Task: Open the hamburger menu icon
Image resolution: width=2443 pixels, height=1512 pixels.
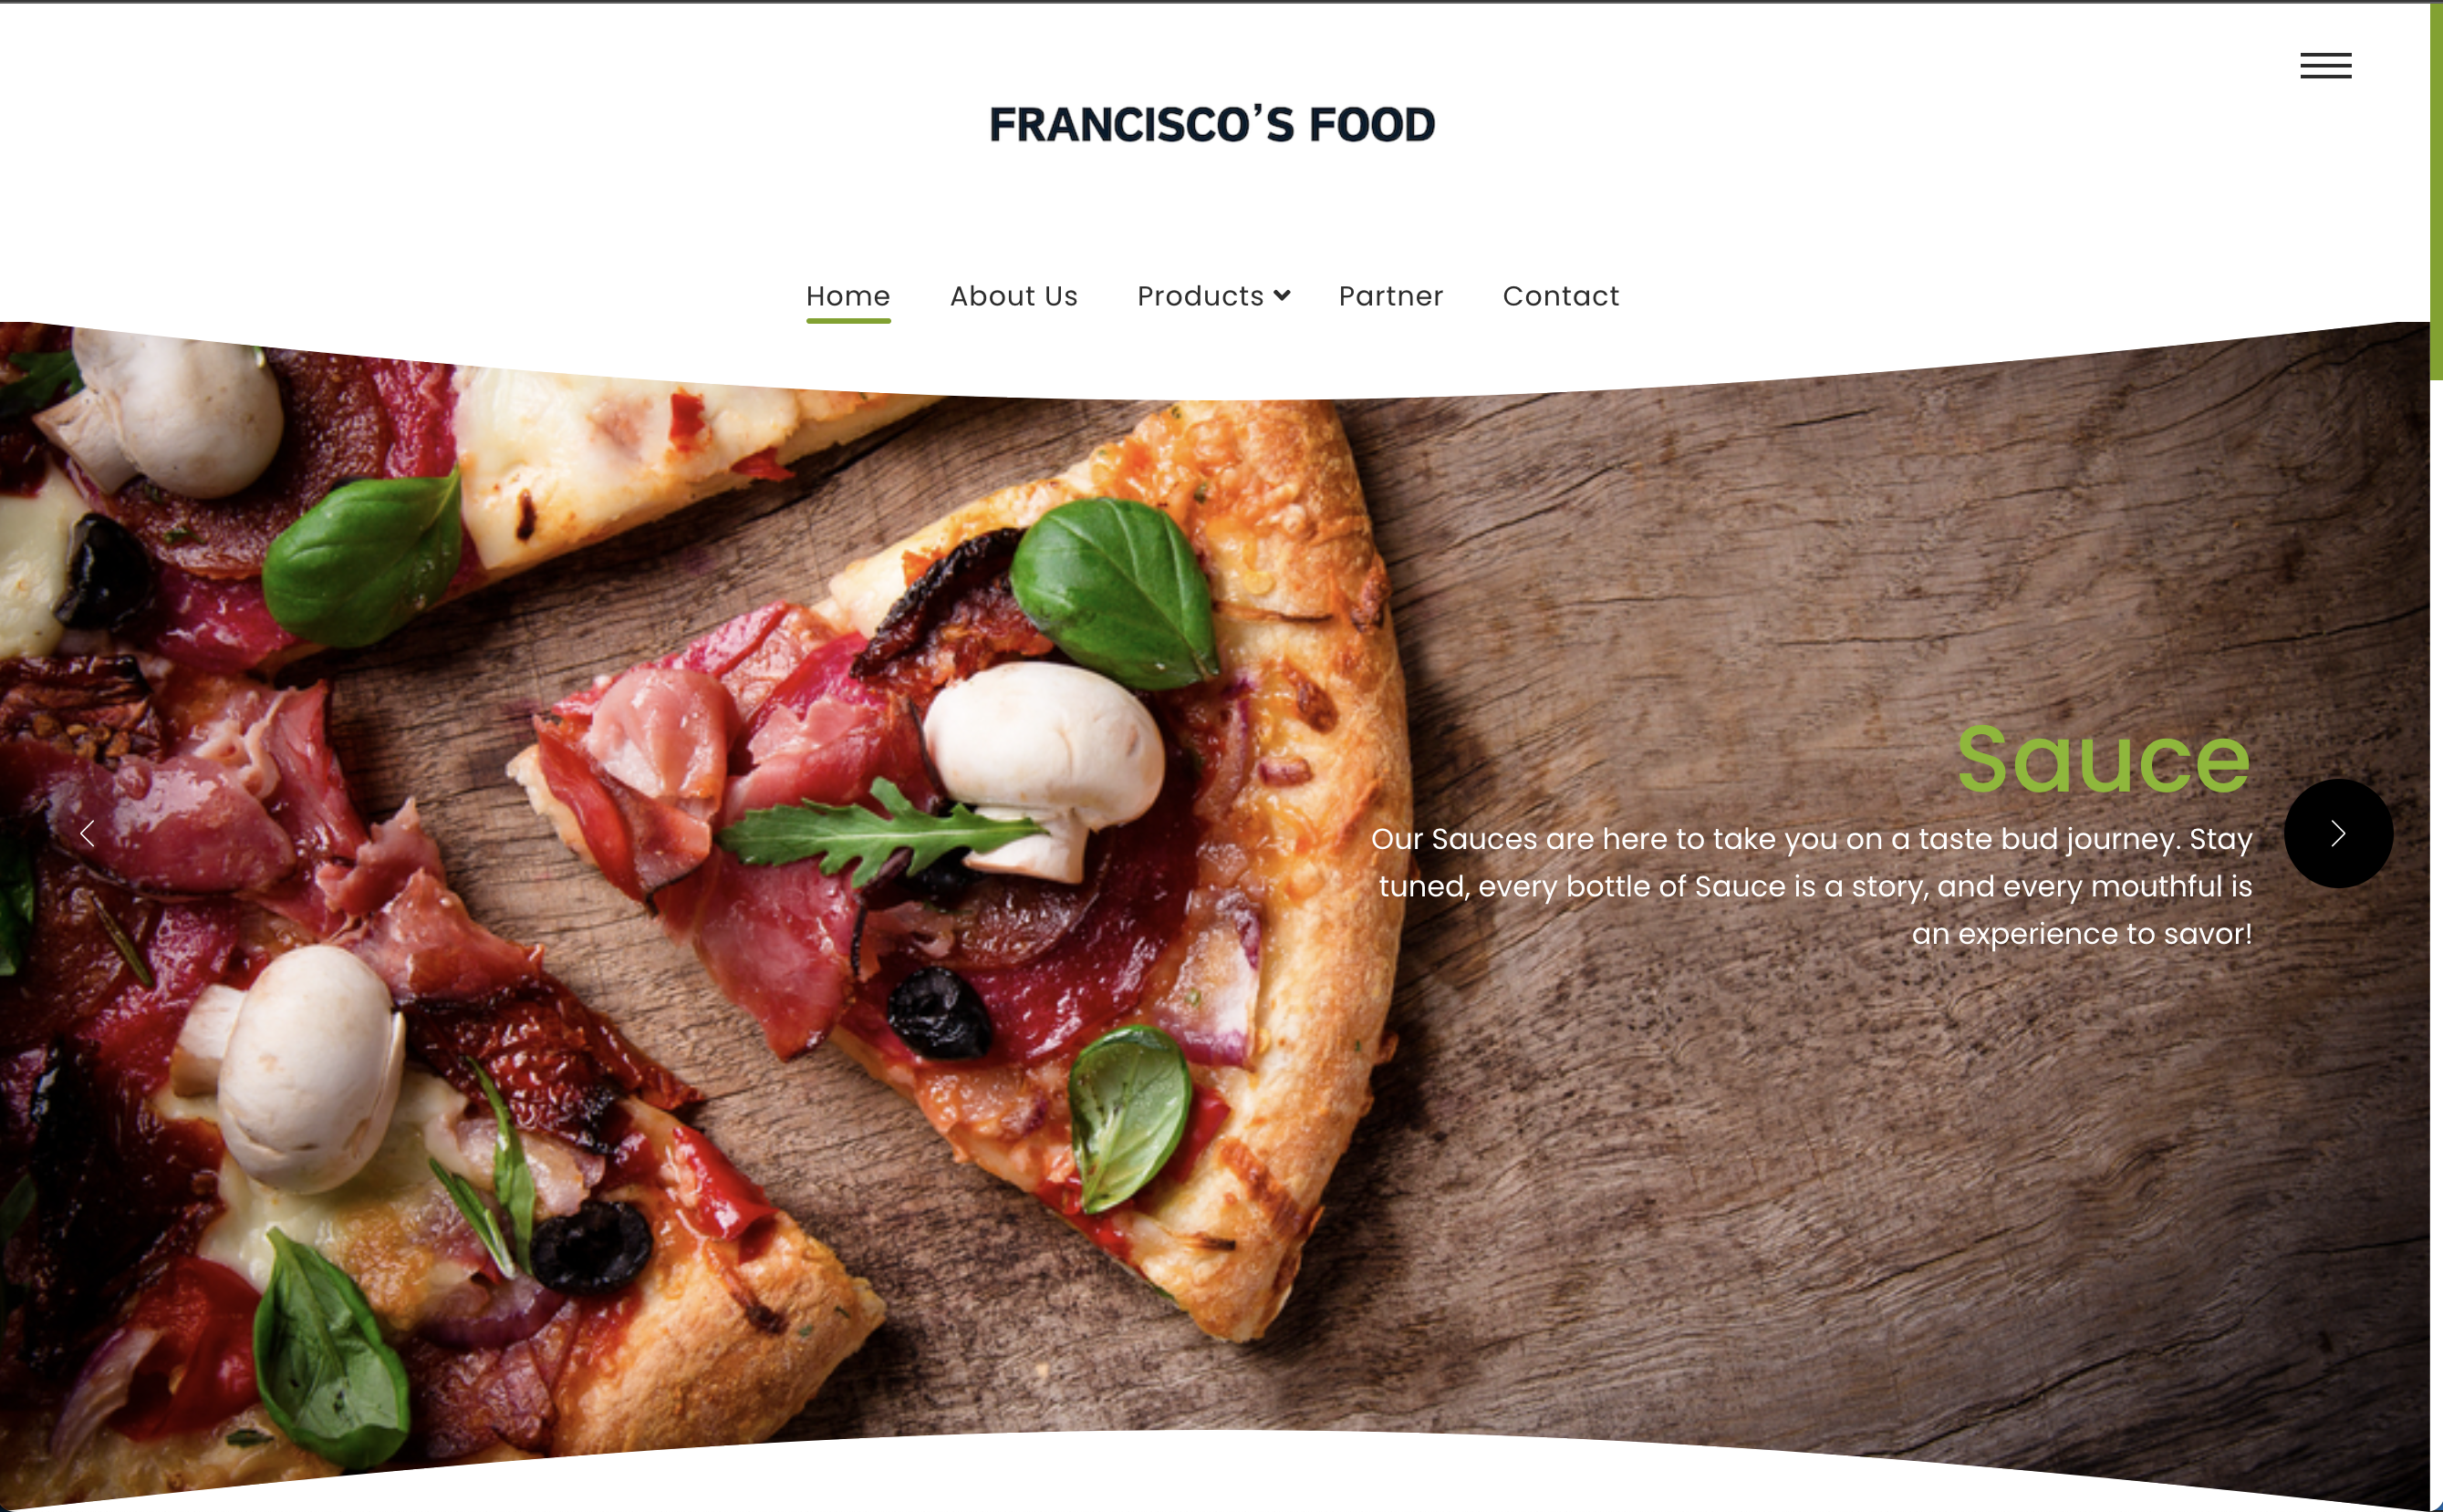Action: 2325,66
